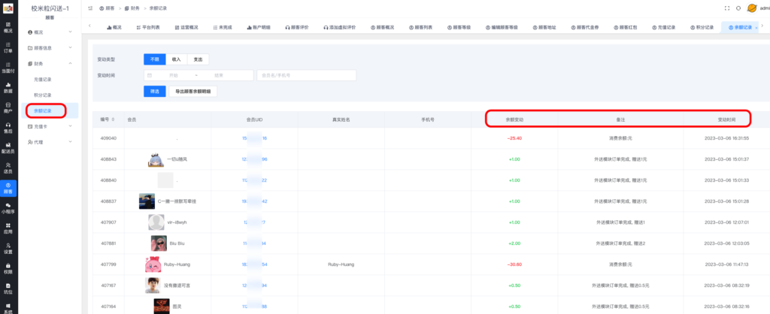
Task: Click the timestamp 2023-03-06 12:07:01
Action: 726,222
